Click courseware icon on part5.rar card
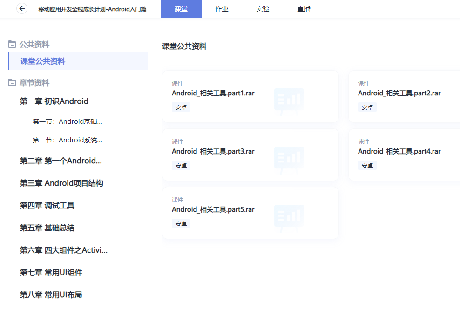Viewport: 460px width, 309px height. tap(289, 218)
